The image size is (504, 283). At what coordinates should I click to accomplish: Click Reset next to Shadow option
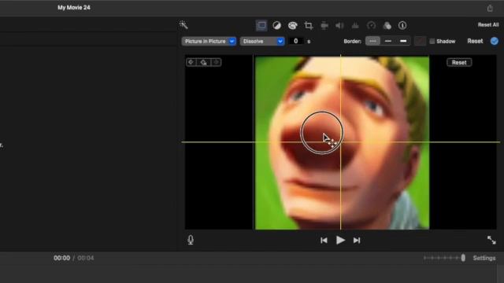click(x=475, y=41)
